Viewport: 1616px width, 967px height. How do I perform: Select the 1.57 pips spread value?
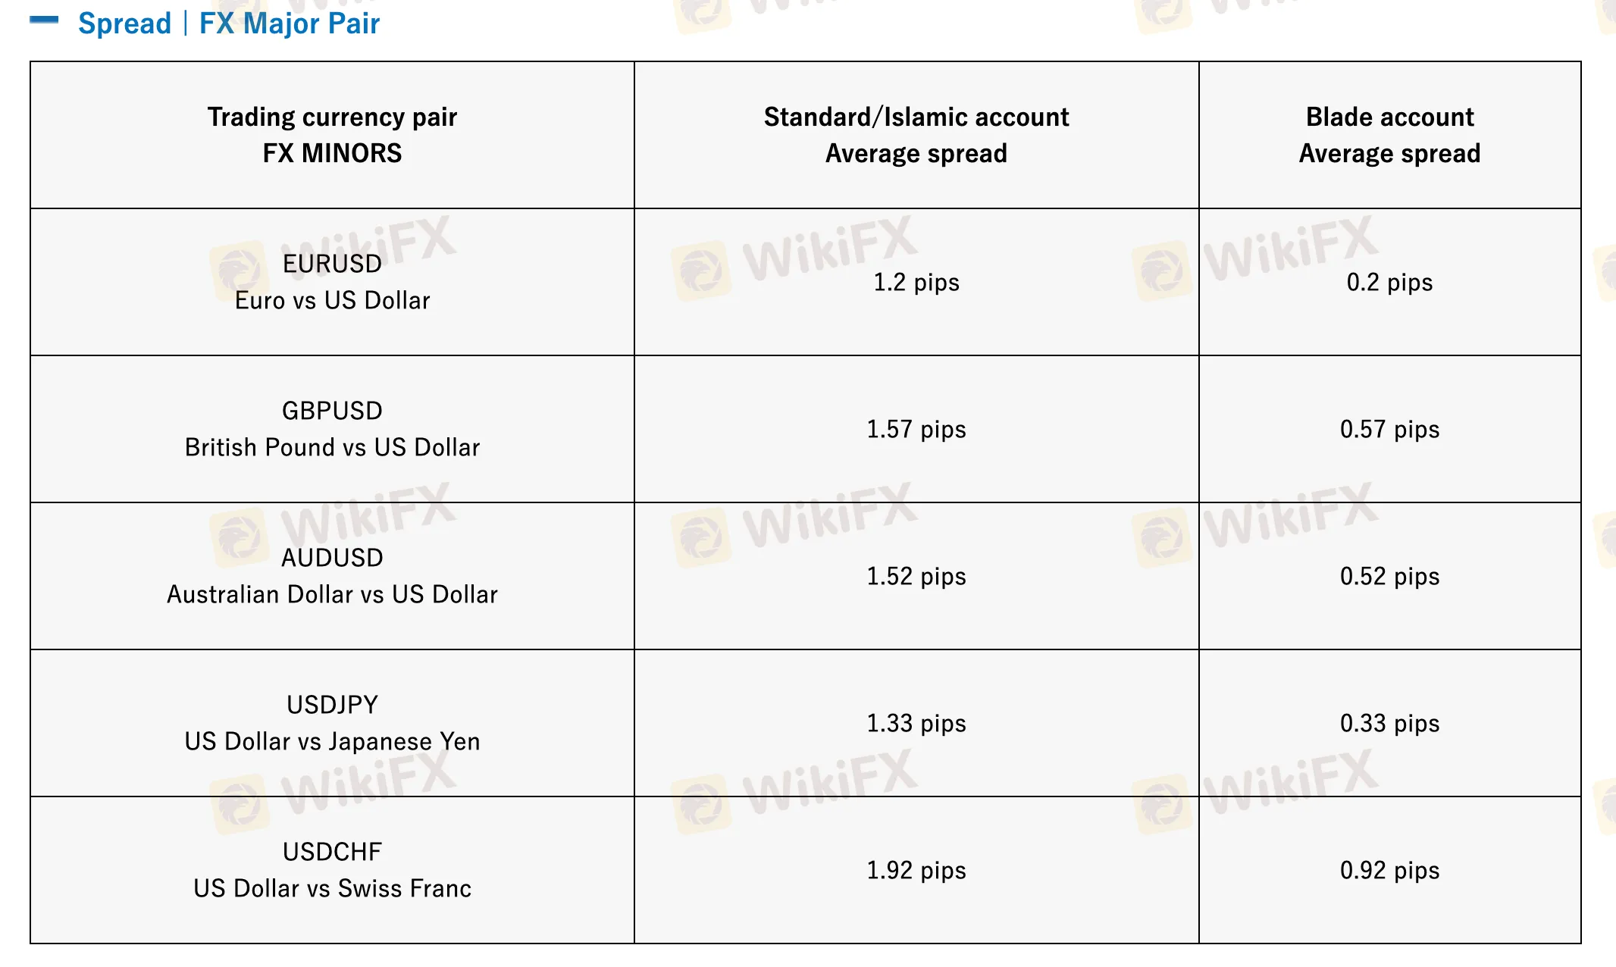[916, 429]
